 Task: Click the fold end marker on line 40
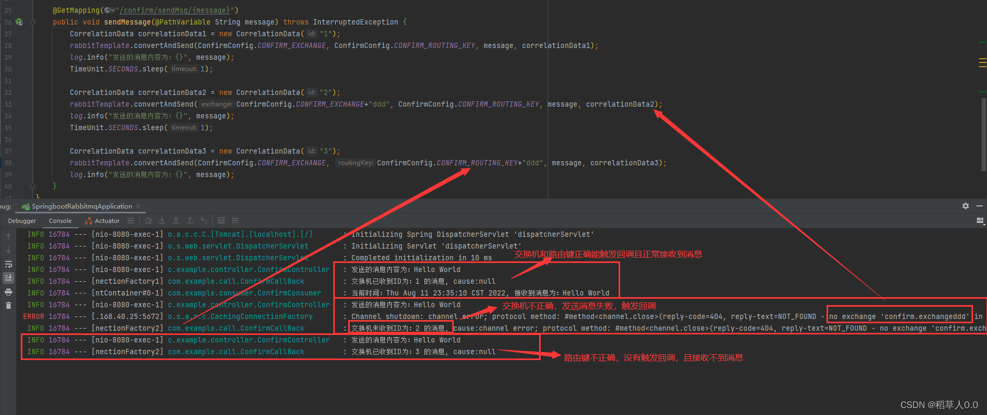pyautogui.click(x=33, y=186)
